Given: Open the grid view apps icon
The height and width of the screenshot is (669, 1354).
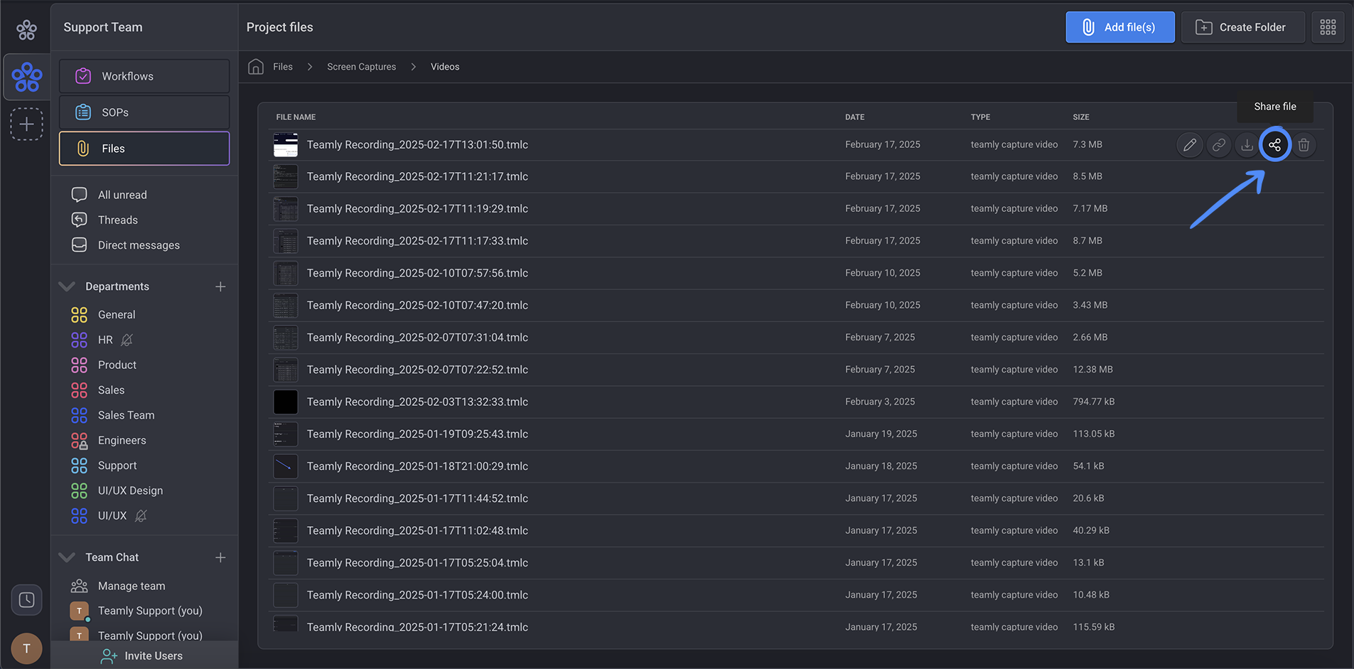Looking at the screenshot, I should click(x=1328, y=27).
